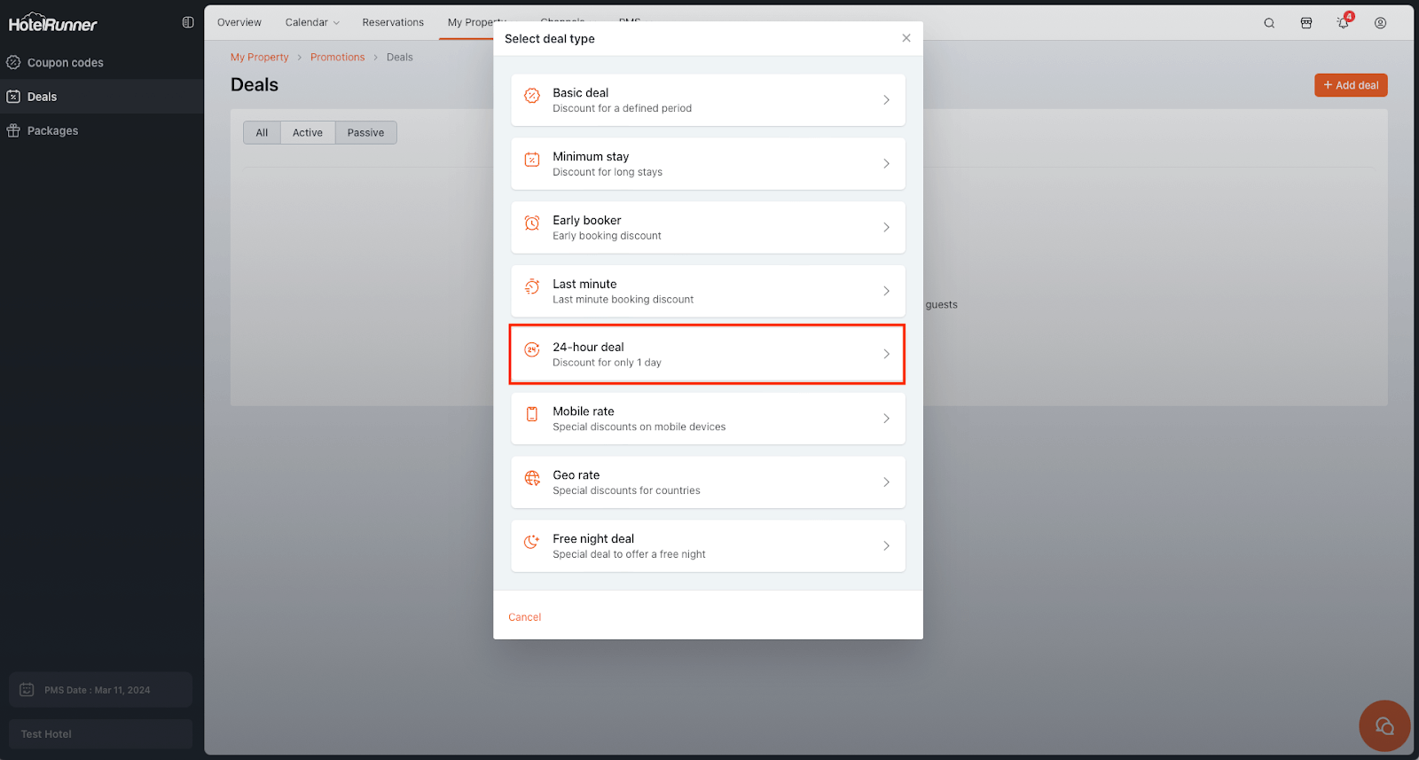Click the Geo rate globe icon
This screenshot has height=760, width=1419.
click(532, 479)
